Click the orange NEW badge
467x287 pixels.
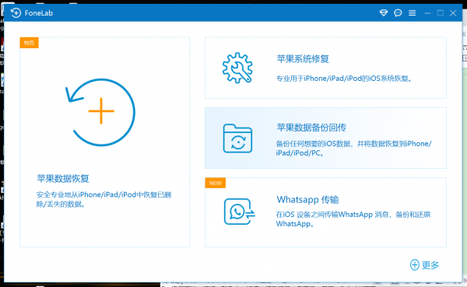[216, 183]
